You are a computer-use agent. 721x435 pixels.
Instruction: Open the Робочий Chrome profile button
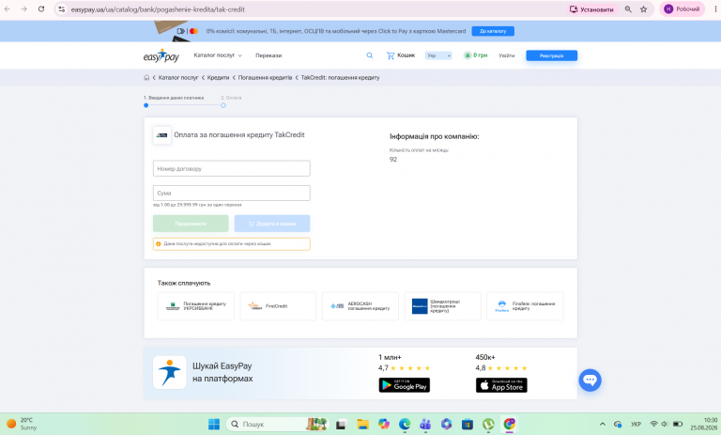coord(683,9)
